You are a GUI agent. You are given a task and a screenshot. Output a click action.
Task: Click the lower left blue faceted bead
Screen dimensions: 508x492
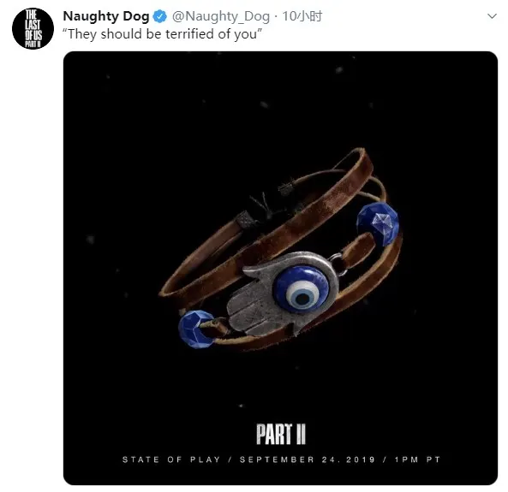pos(195,329)
